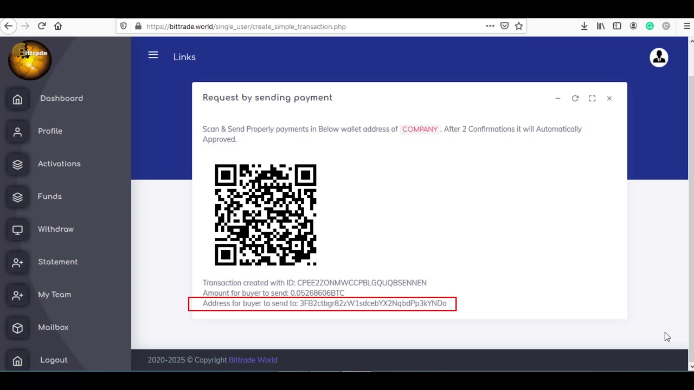Click the Logout home icon

pyautogui.click(x=17, y=361)
